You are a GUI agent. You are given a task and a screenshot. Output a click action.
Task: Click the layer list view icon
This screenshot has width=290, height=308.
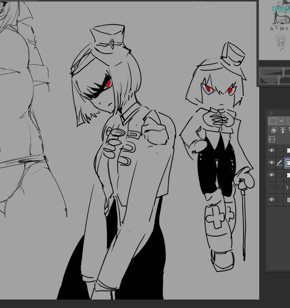[272, 139]
